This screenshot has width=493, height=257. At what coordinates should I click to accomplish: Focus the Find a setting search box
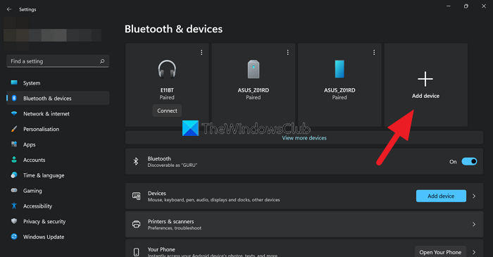coord(58,61)
